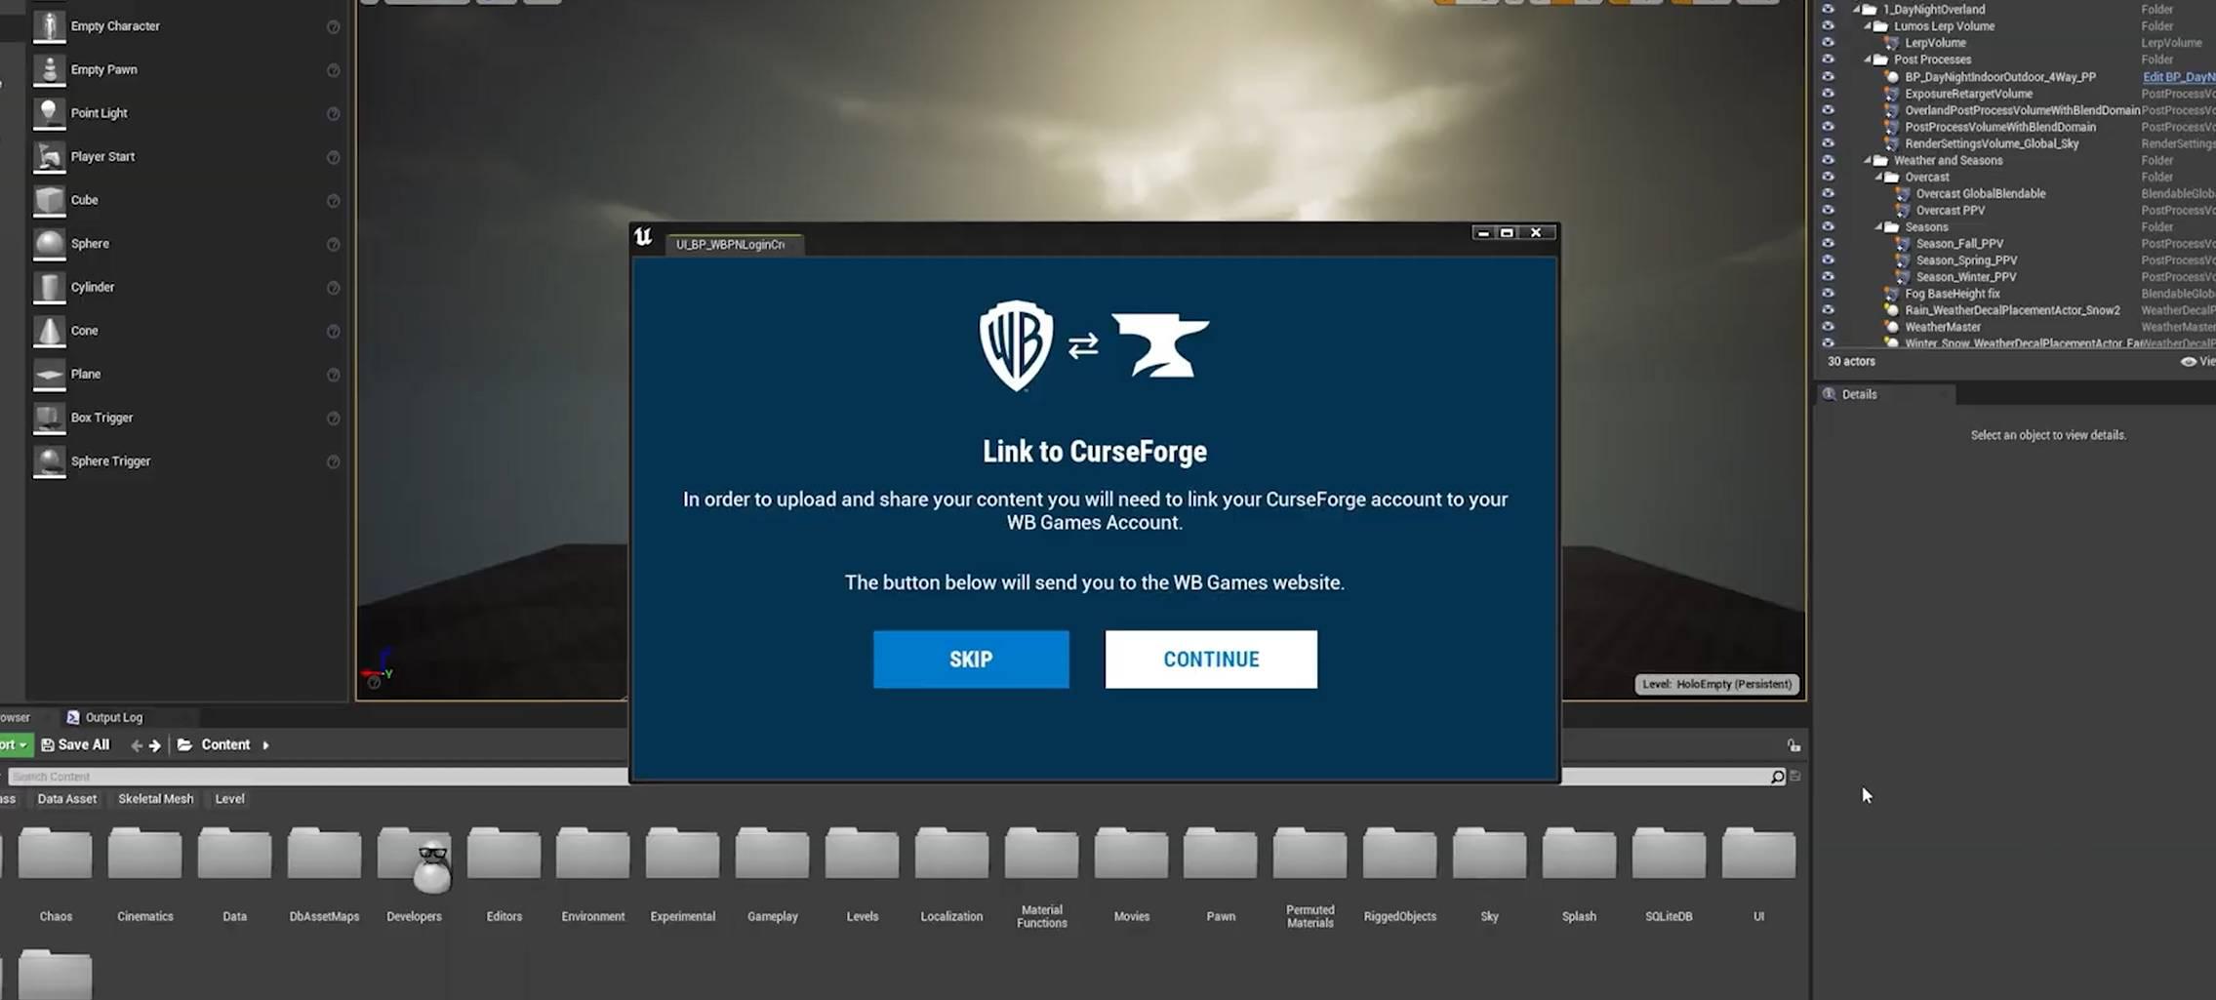Toggle visibility of LerpVolume actor
2216x1000 pixels.
tap(1828, 43)
